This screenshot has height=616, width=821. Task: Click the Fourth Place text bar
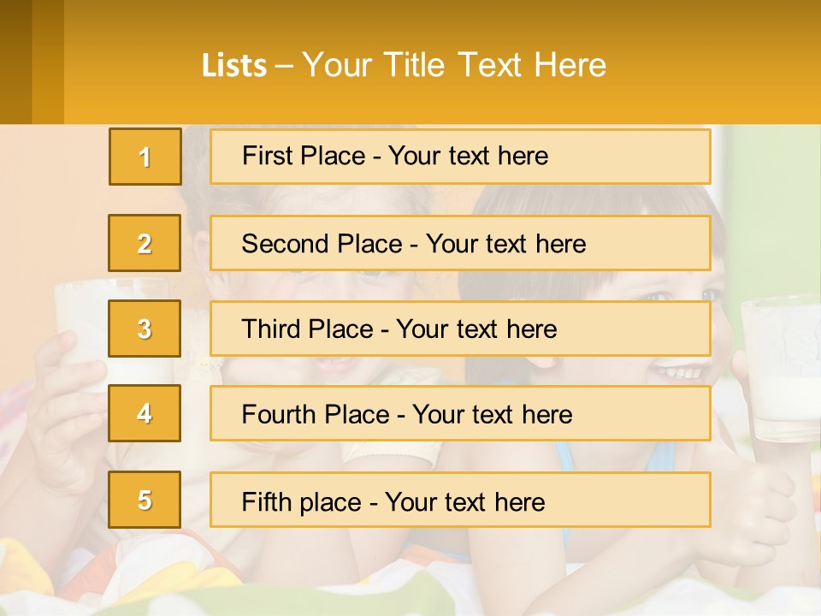(x=460, y=413)
